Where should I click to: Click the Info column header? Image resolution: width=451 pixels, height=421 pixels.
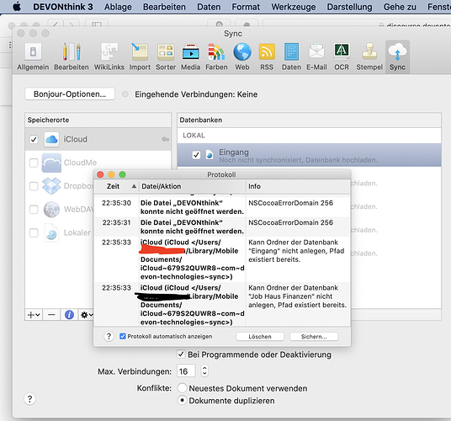(x=298, y=186)
